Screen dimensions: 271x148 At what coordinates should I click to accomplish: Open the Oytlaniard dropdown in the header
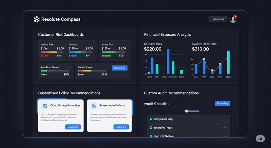[x=217, y=19]
